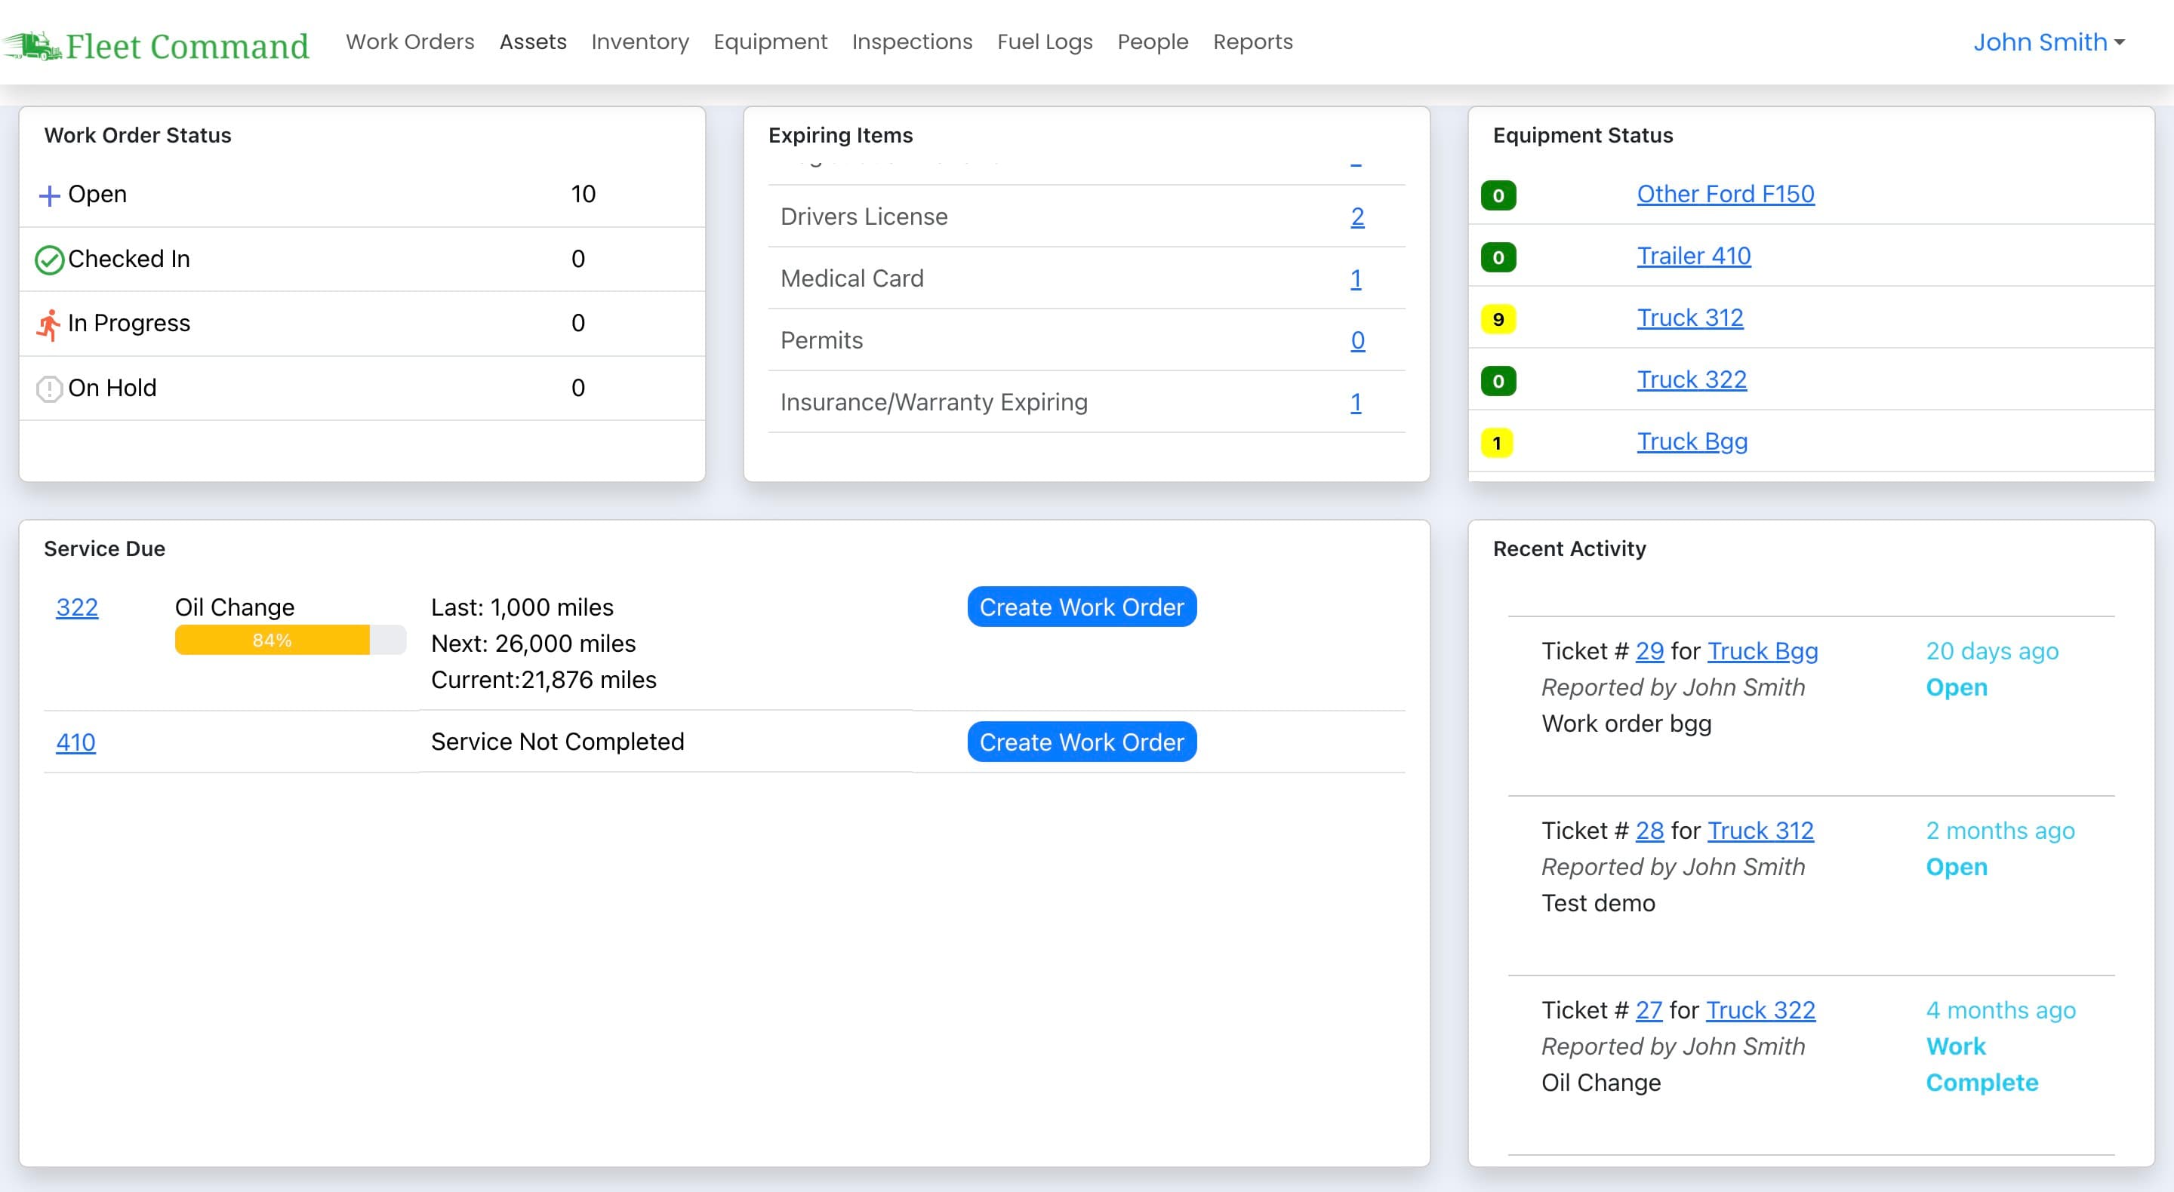Screen dimensions: 2174x1192
Task: Click '2 months ago' timestamp on ticket 28
Action: point(2000,831)
